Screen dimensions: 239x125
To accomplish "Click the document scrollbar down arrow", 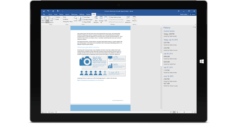I will pyautogui.click(x=161, y=110).
